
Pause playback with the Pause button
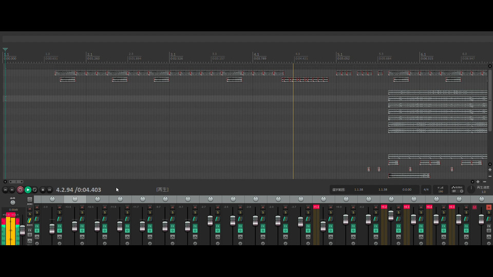[x=49, y=190]
